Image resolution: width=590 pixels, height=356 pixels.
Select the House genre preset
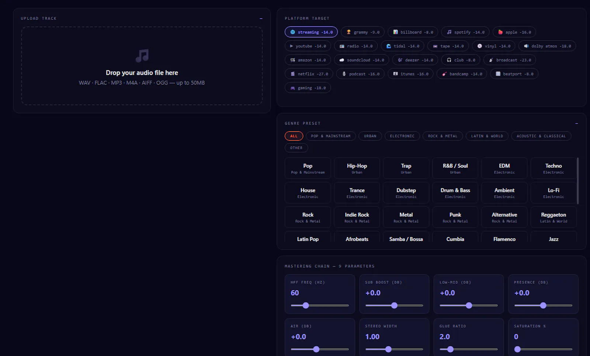click(308, 193)
